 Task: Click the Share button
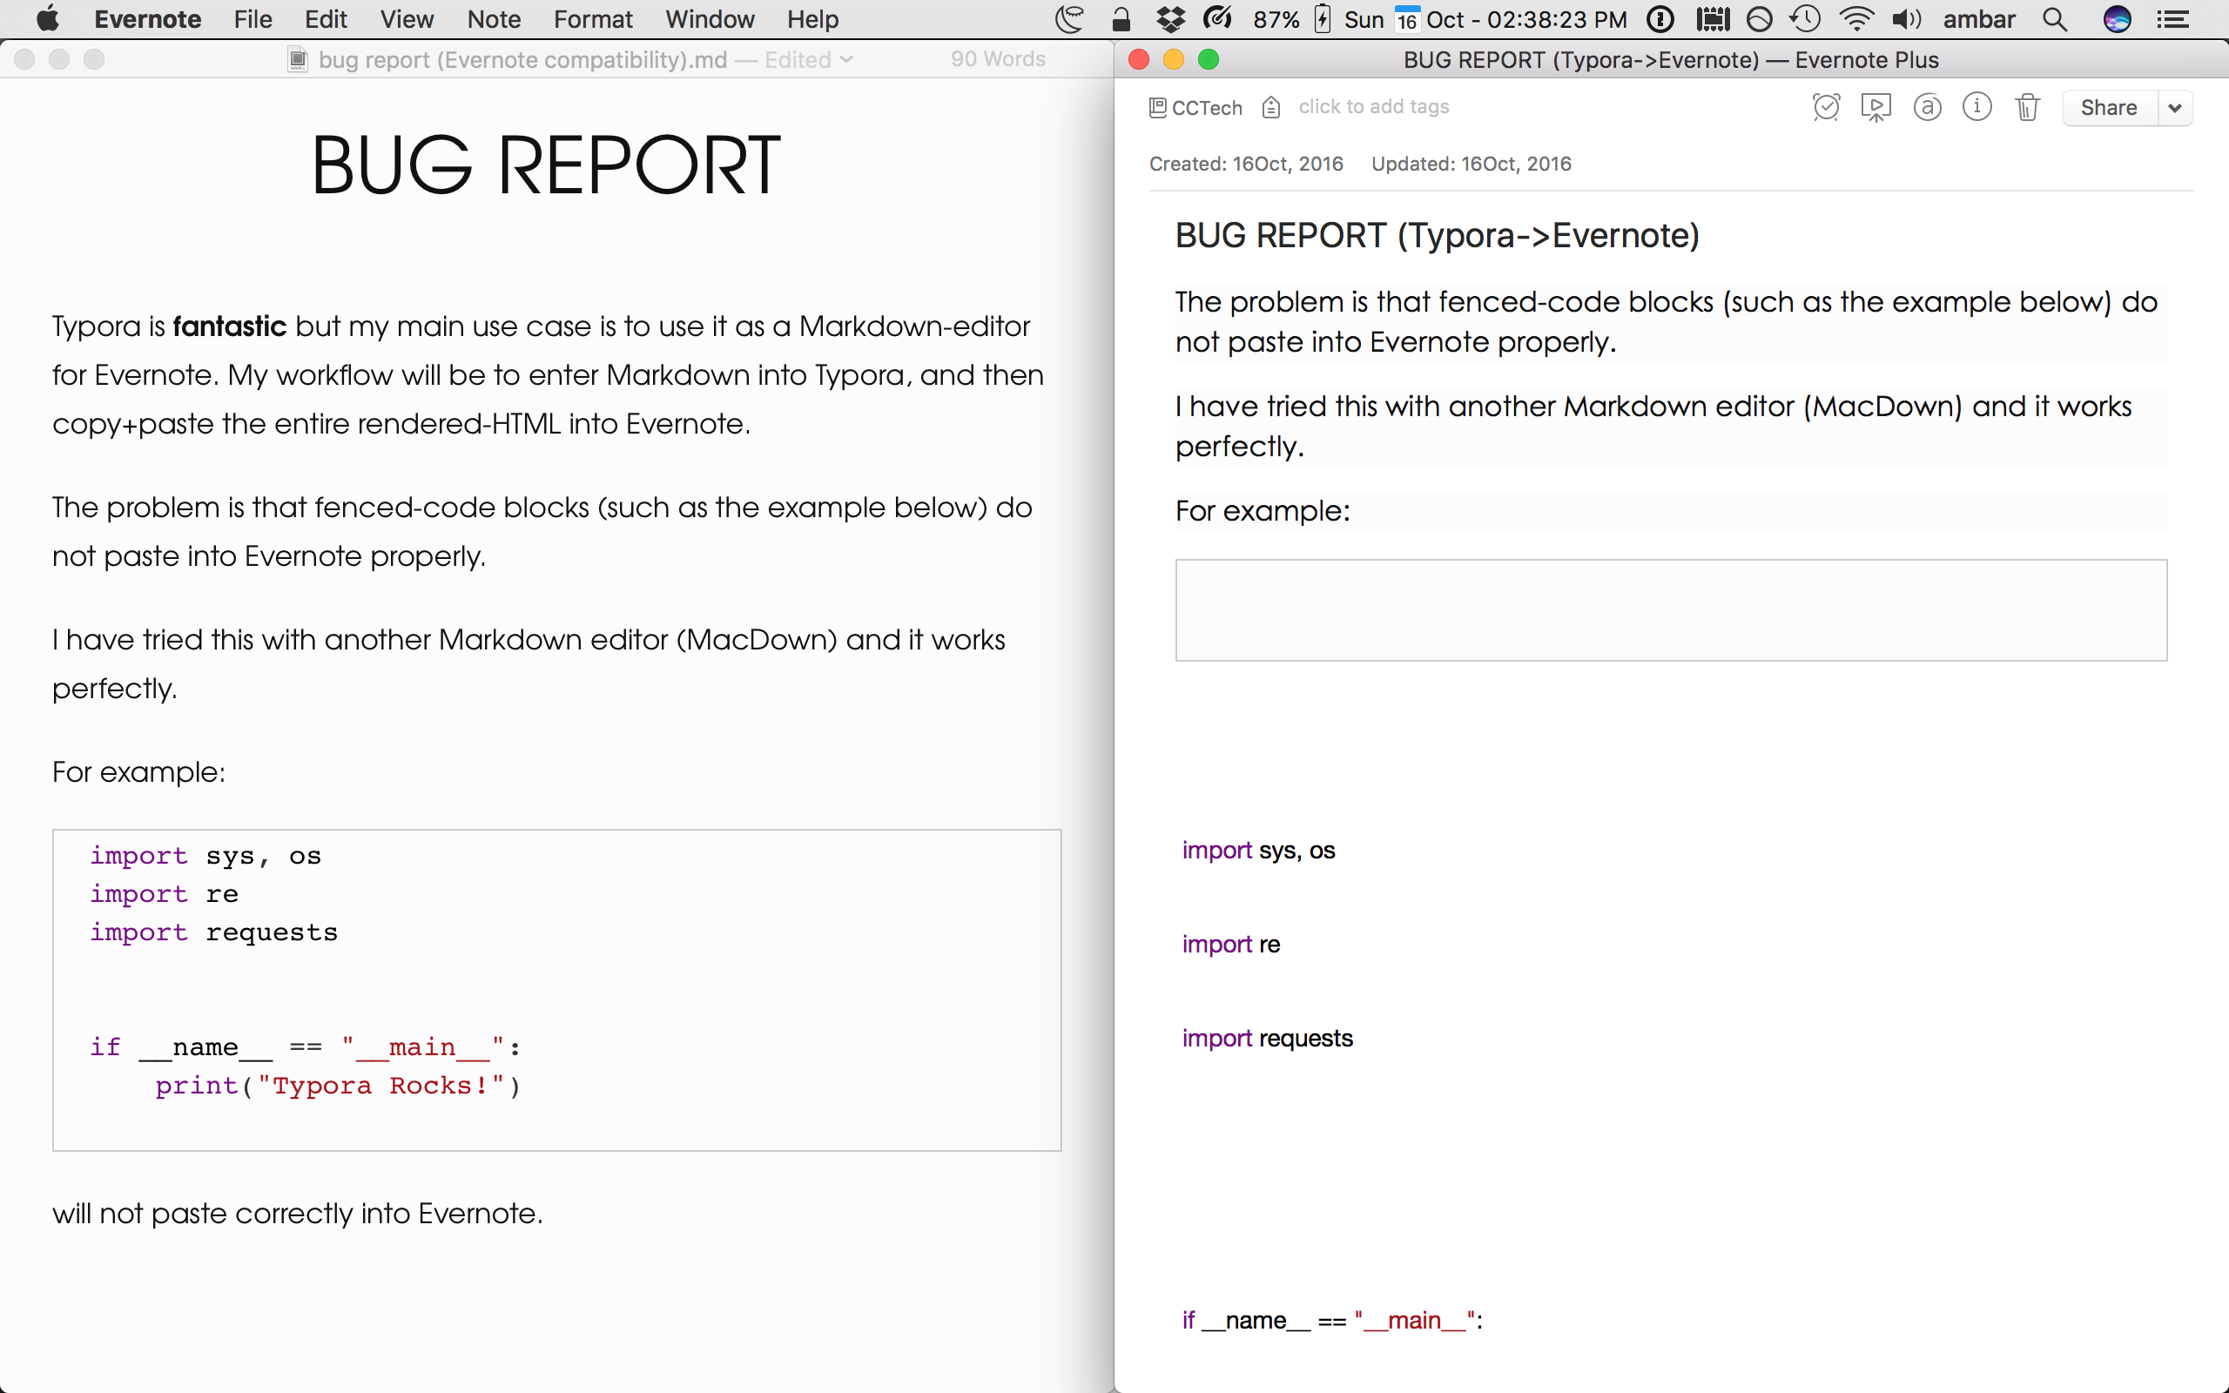pos(2109,108)
